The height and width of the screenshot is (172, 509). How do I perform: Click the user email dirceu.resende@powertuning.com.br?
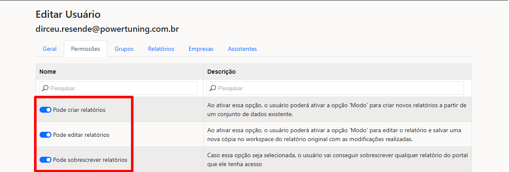tap(108, 29)
